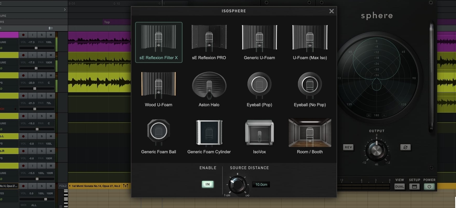The width and height of the screenshot is (456, 208).
Task: Click the Sphere OUTPUT knob
Action: pyautogui.click(x=377, y=150)
